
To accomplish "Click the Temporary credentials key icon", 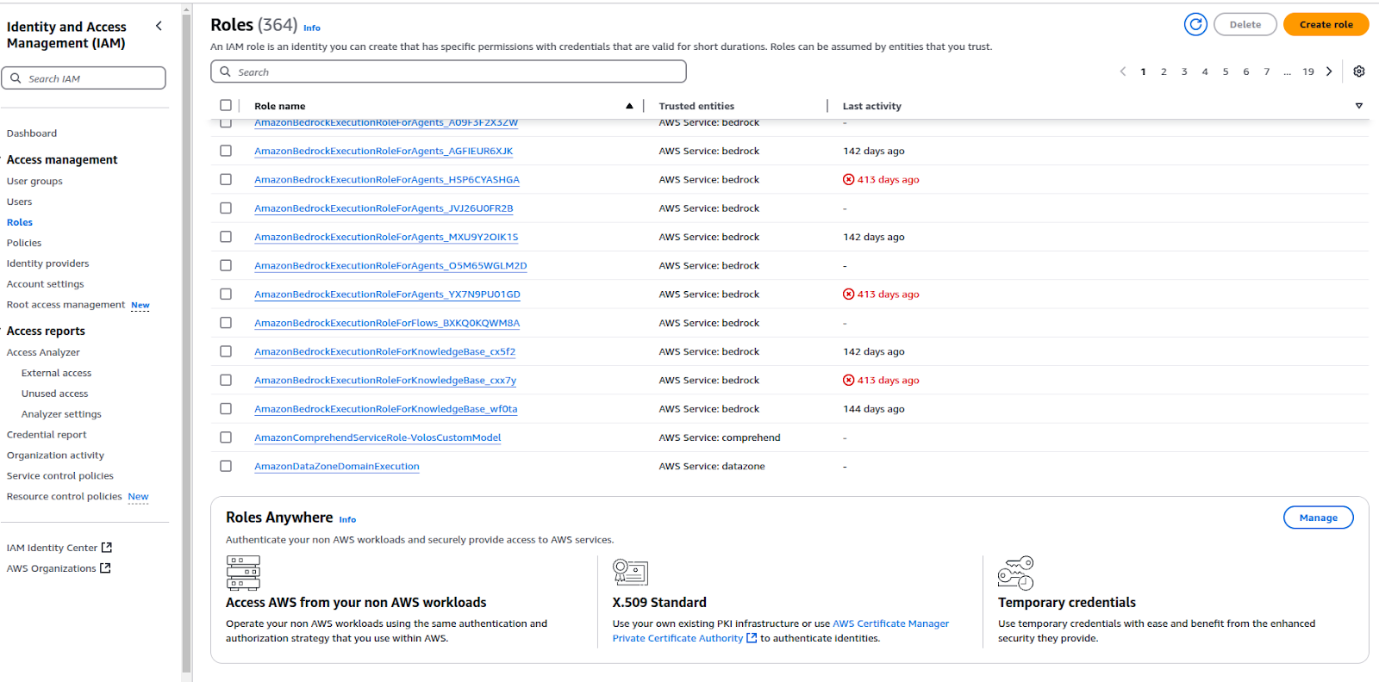I will point(1015,573).
